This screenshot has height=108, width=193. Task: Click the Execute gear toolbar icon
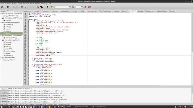click(48, 7)
